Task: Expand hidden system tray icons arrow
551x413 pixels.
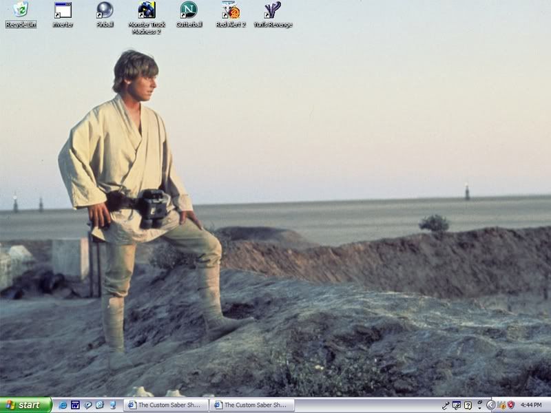Action: pyautogui.click(x=490, y=405)
